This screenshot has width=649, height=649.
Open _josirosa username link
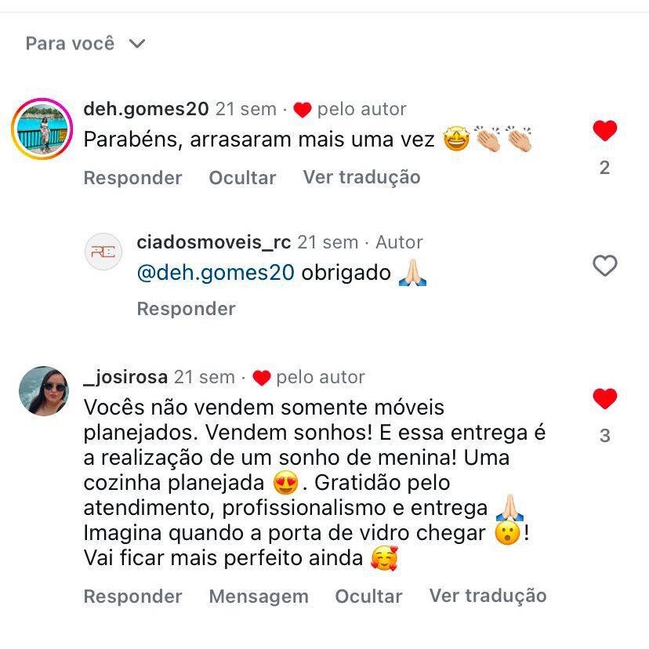point(126,377)
